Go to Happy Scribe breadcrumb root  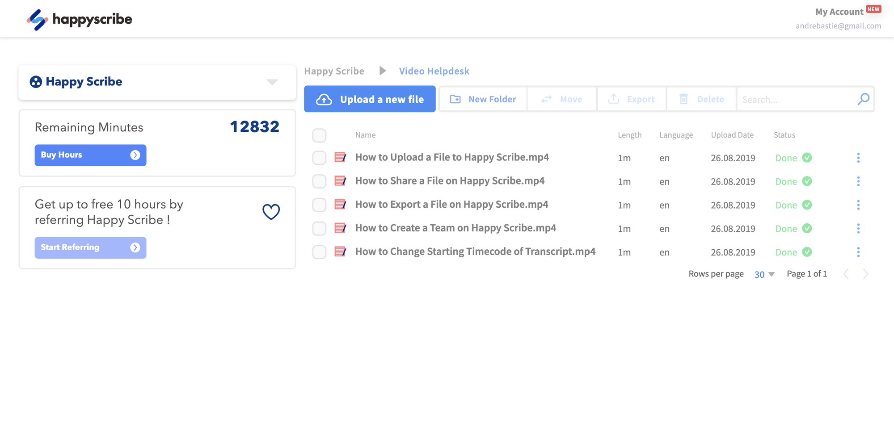[334, 71]
